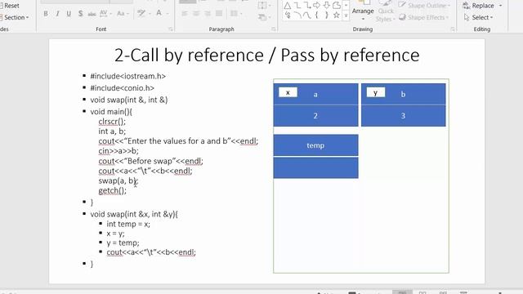
Task: Click the small 'y' label box
Action: [376, 92]
